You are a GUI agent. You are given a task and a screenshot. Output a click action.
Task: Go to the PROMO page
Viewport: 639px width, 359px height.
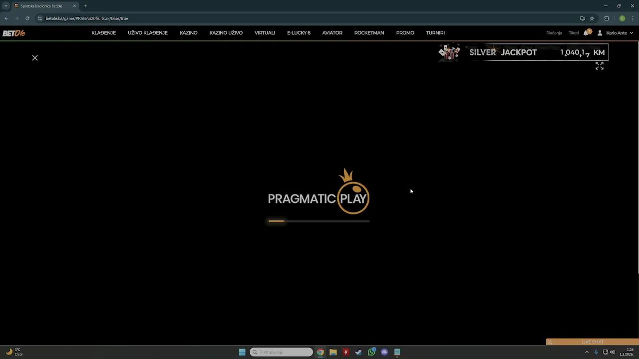(405, 33)
